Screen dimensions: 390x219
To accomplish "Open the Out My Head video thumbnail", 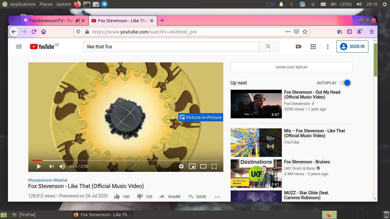I will [256, 104].
